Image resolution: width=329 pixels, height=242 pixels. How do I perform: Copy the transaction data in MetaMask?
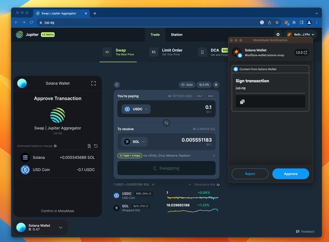point(242,102)
